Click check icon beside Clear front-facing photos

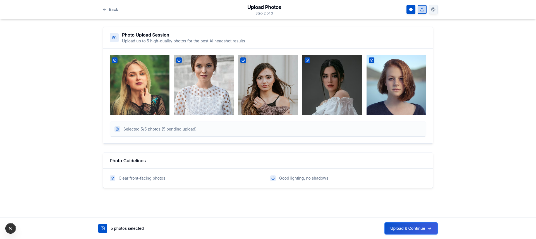coord(113,178)
